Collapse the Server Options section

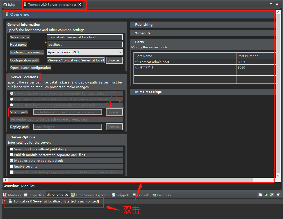(9, 137)
